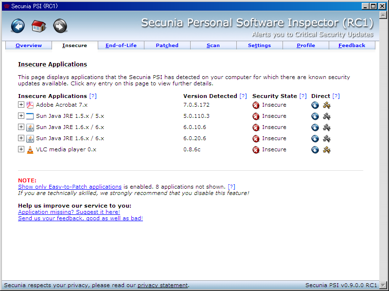
Task: Click version 5.0.110.3 value
Action: [x=196, y=116]
